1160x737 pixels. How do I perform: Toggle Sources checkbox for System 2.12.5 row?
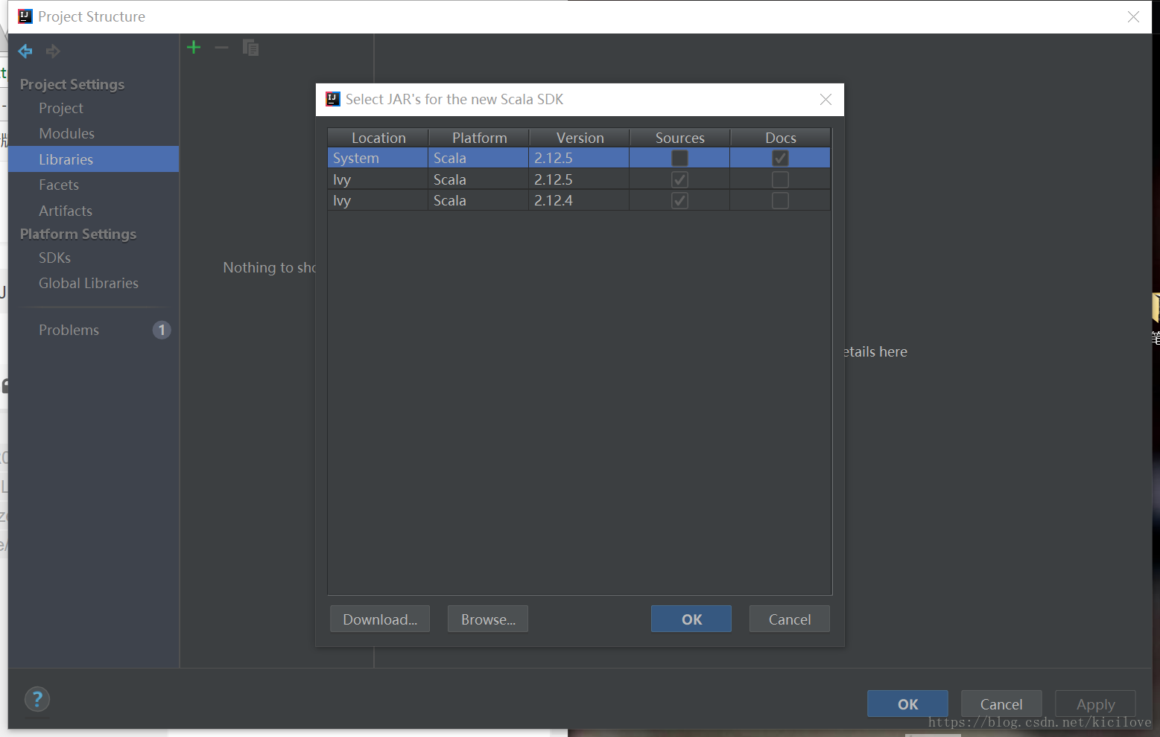679,158
